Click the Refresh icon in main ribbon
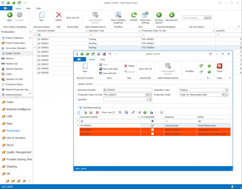Image resolution: width=242 pixels, height=189 pixels. tap(134, 15)
